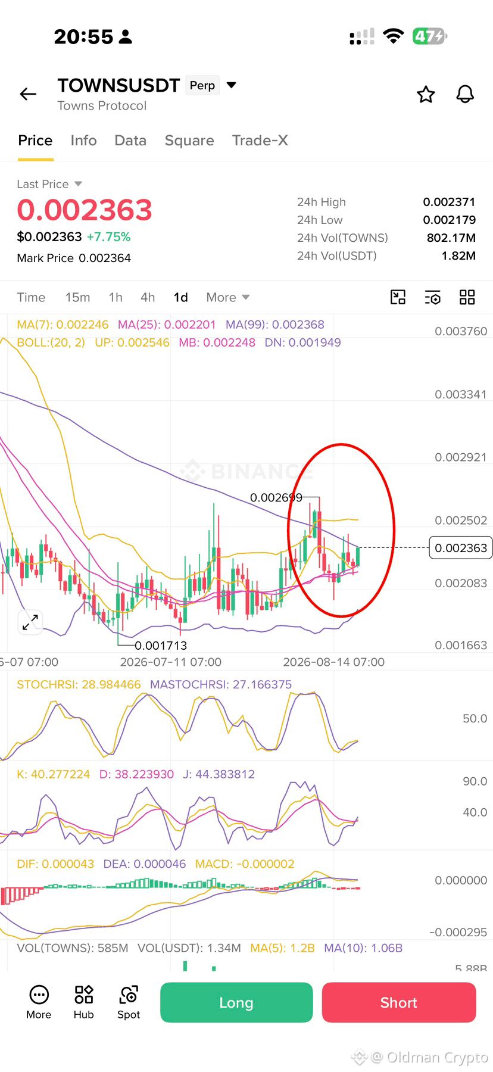This screenshot has height=1072, width=493.
Task: Expand the chart to fullscreen
Action: click(30, 622)
